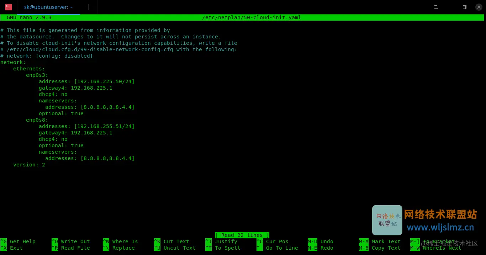Restore down the terminal window
This screenshot has width=486, height=255.
[465, 7]
